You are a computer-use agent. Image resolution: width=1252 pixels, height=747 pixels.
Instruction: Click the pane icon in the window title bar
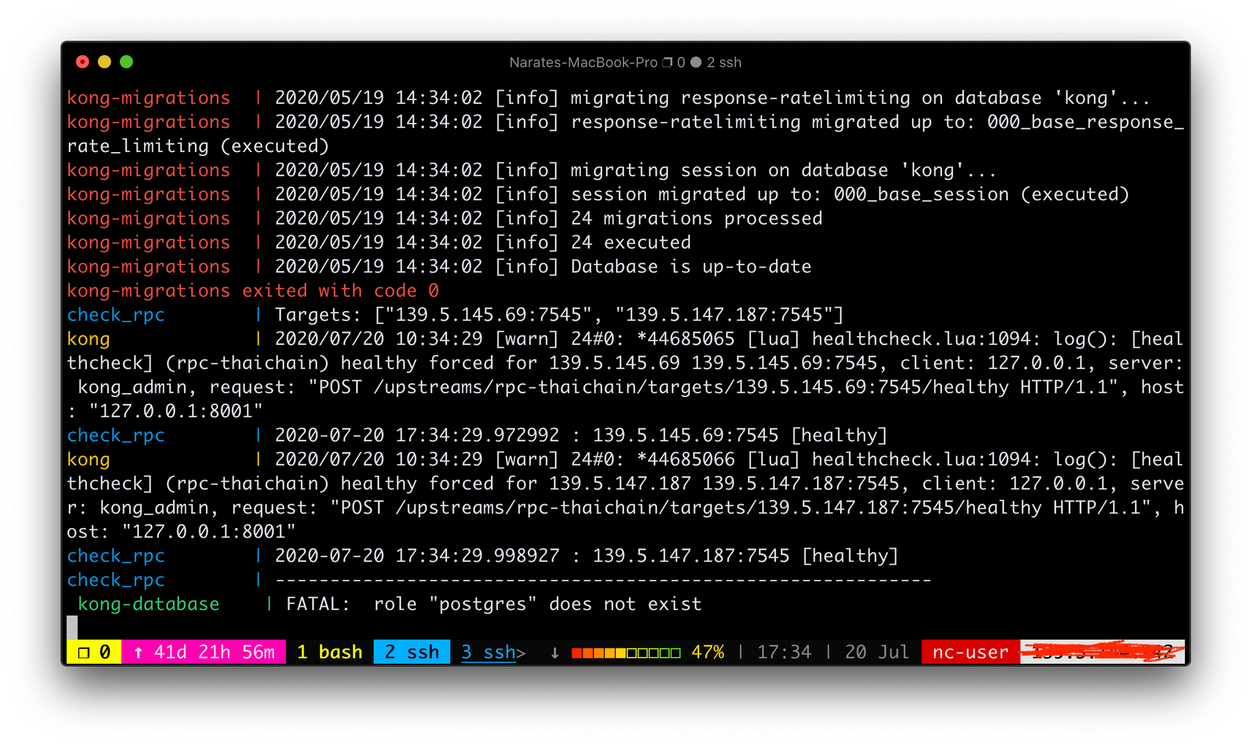pyautogui.click(x=667, y=62)
